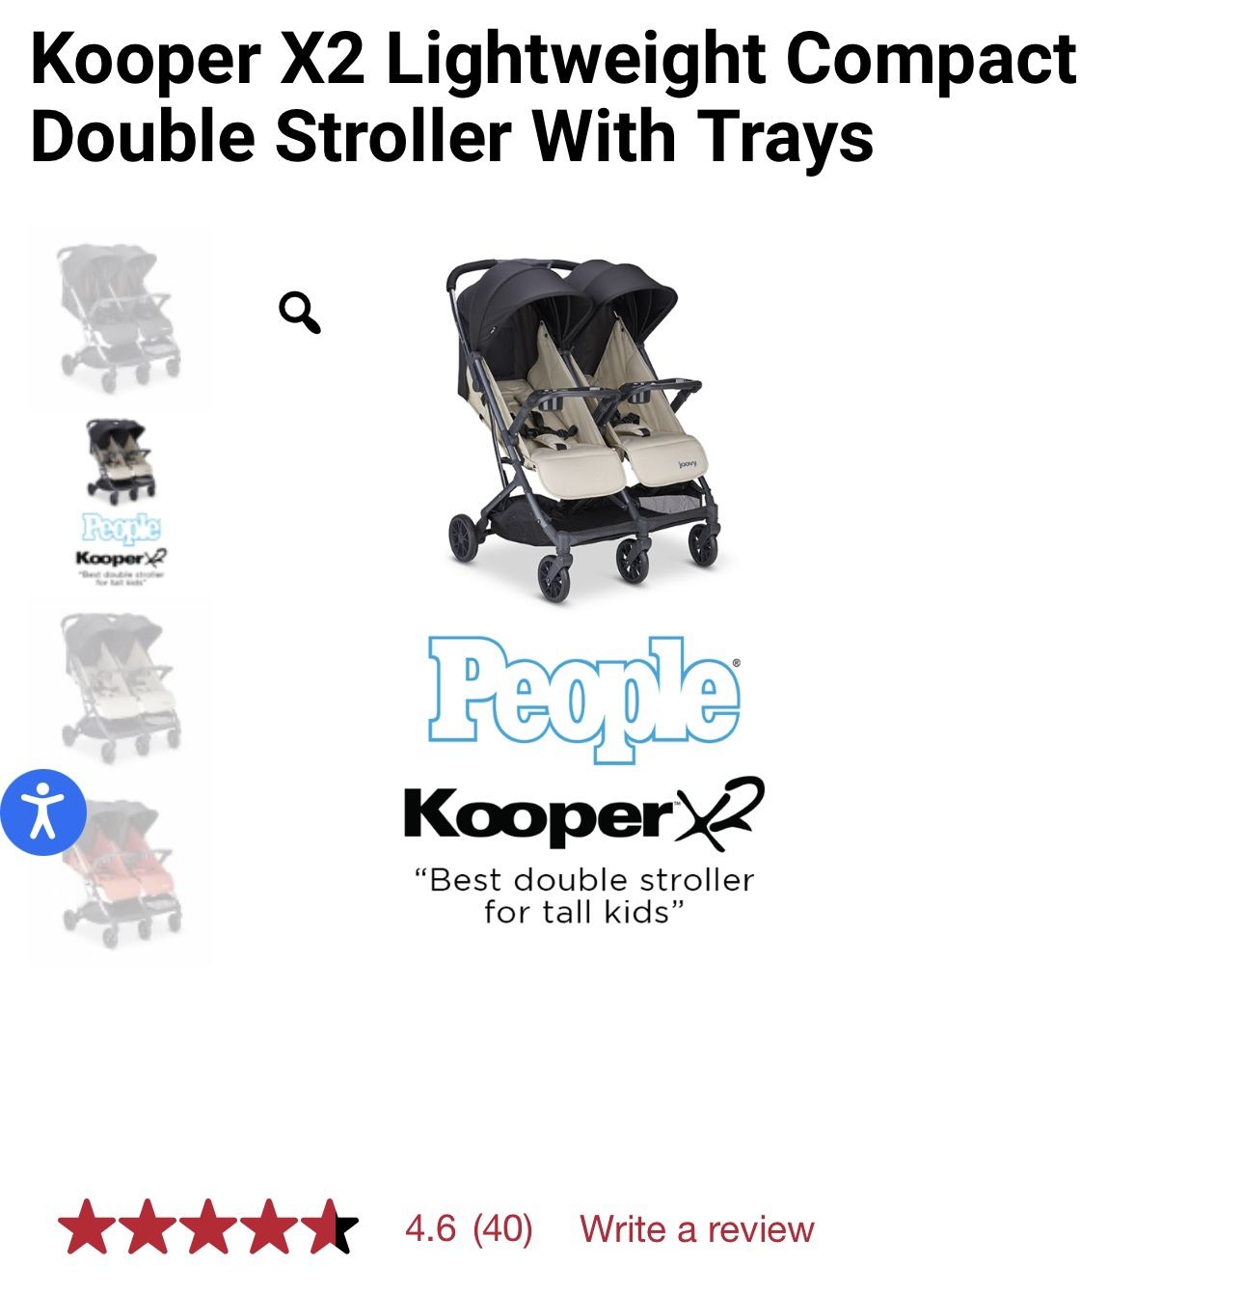Click the large Kooper X2 logo
Image resolution: width=1243 pixels, height=1294 pixels.
click(584, 812)
